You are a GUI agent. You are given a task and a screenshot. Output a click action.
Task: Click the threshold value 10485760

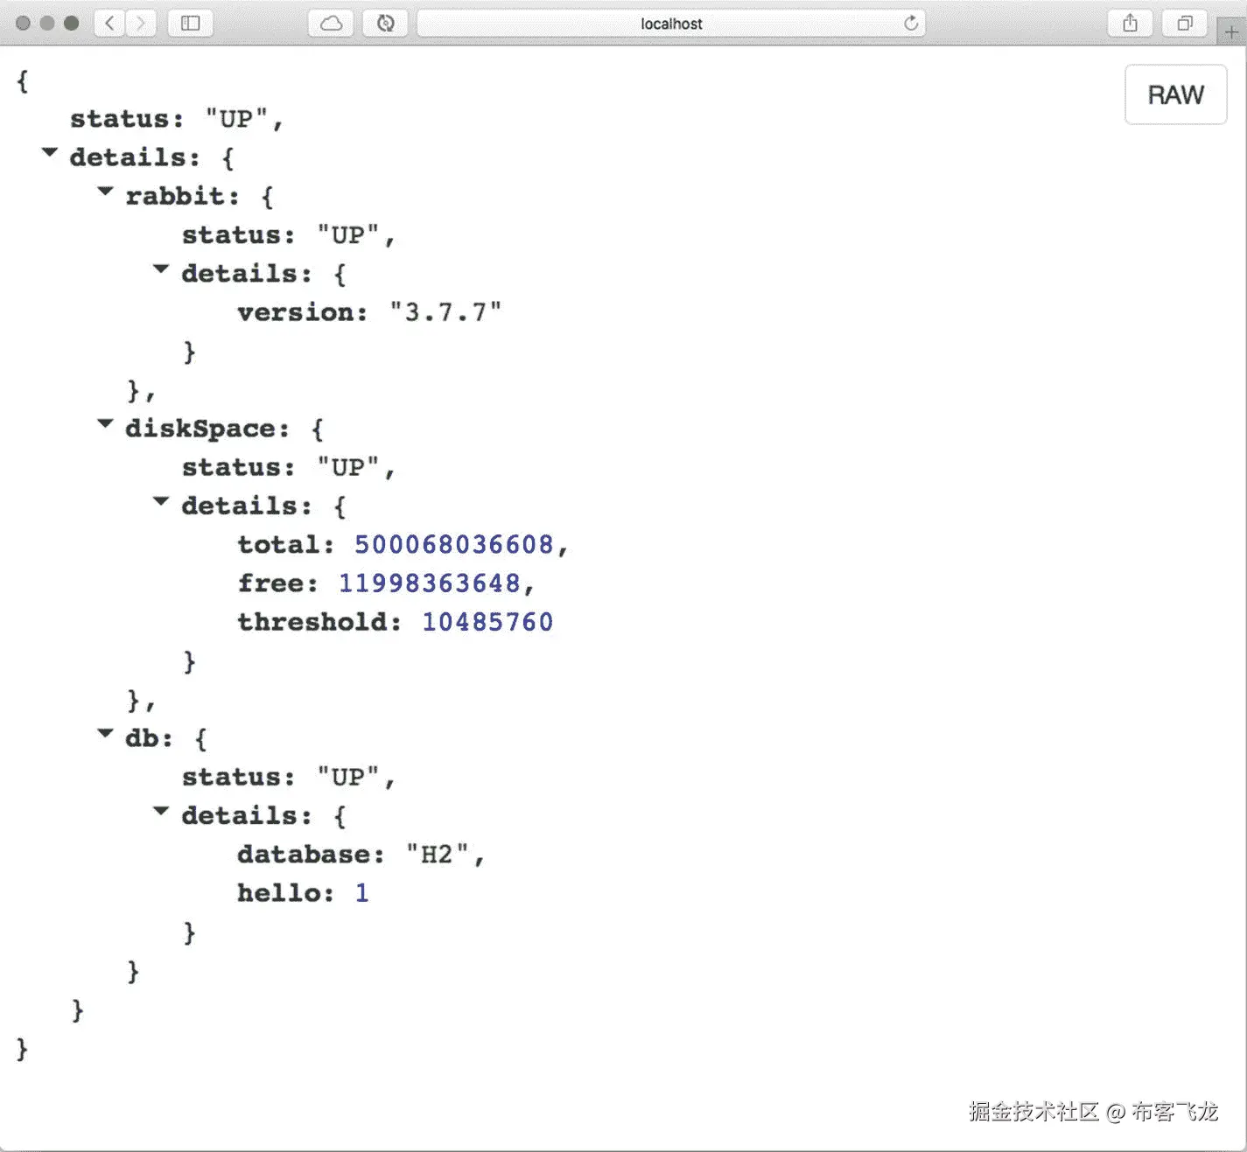487,621
